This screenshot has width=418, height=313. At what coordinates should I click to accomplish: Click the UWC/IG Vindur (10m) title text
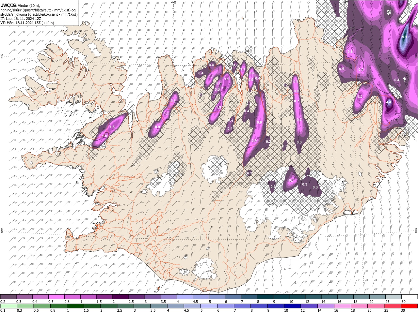tap(20, 6)
